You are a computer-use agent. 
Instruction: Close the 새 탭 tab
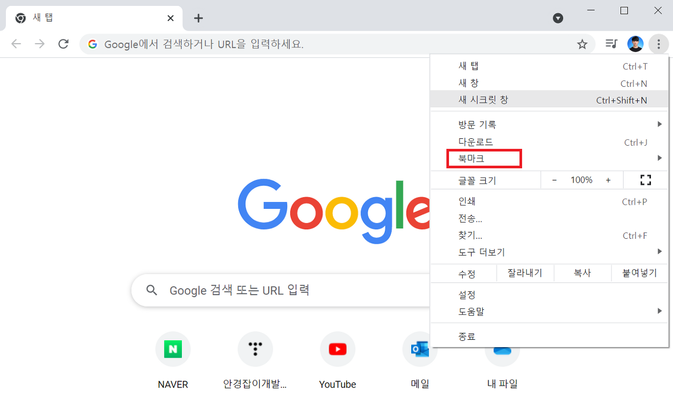click(x=170, y=18)
